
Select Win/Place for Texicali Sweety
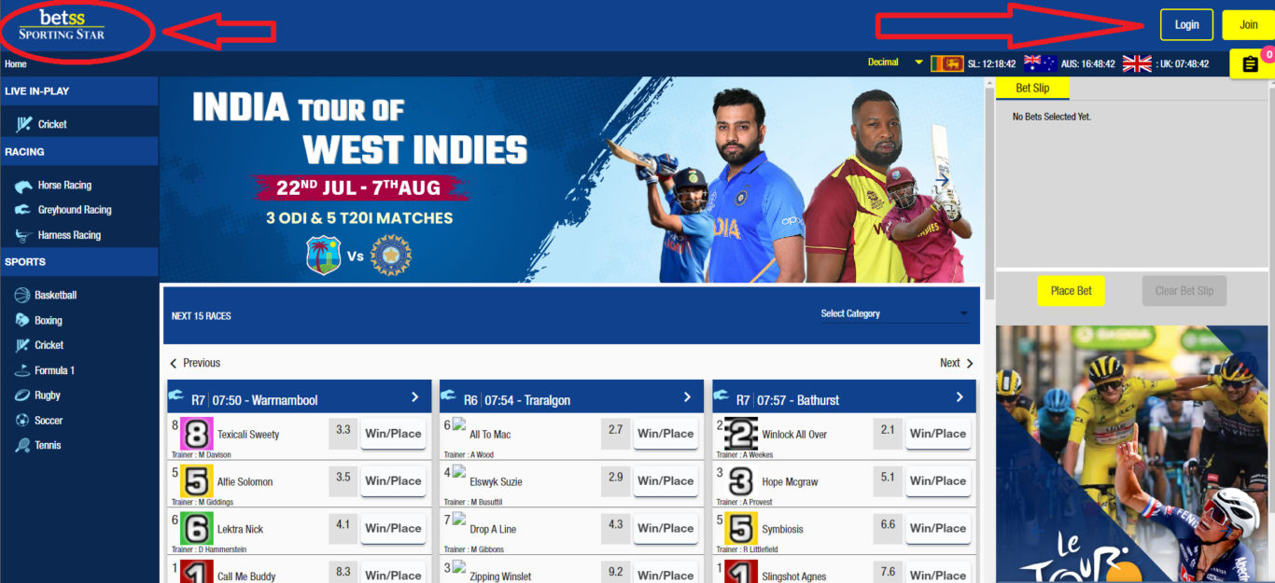pos(392,434)
